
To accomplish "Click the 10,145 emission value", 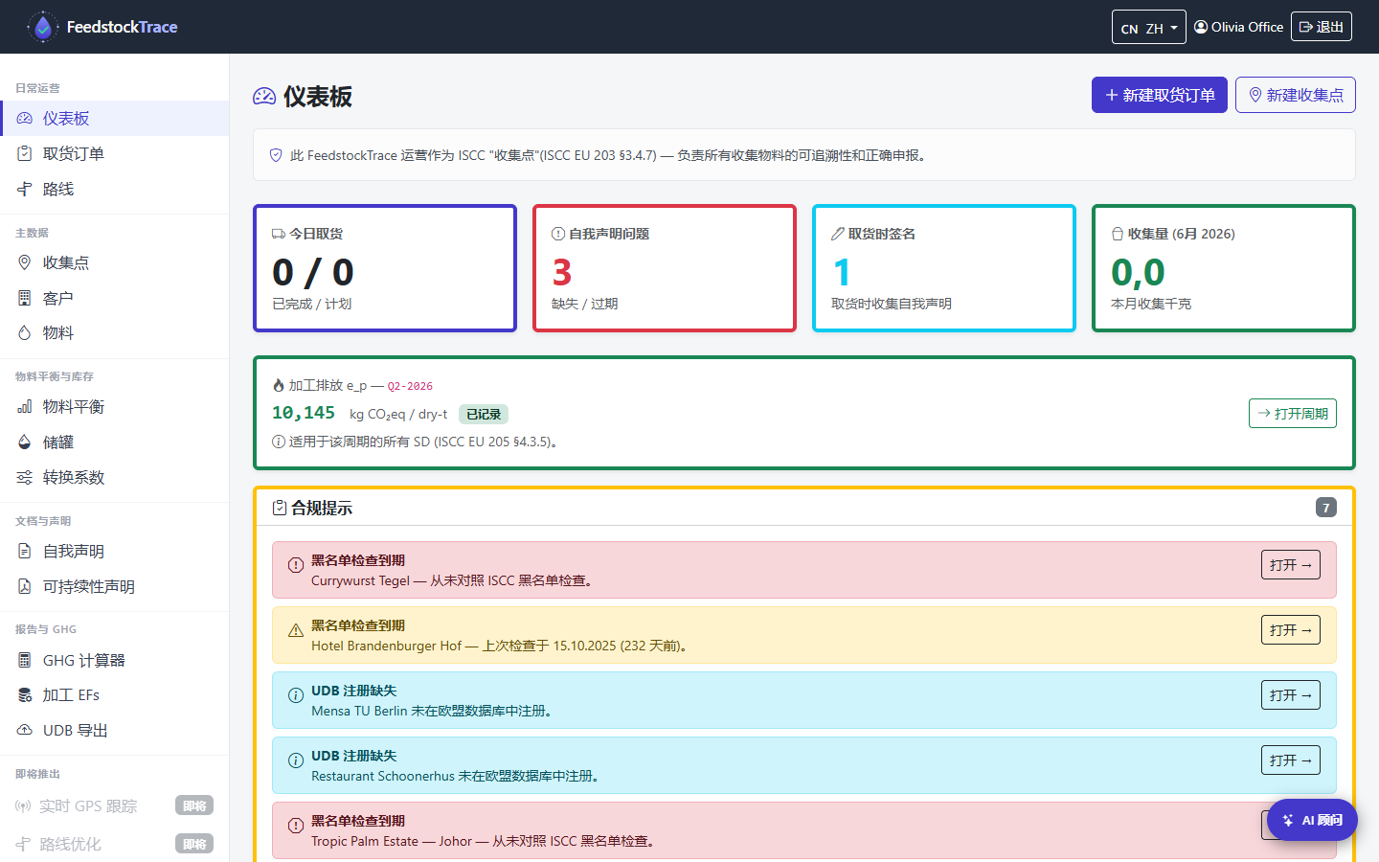I will tap(304, 413).
